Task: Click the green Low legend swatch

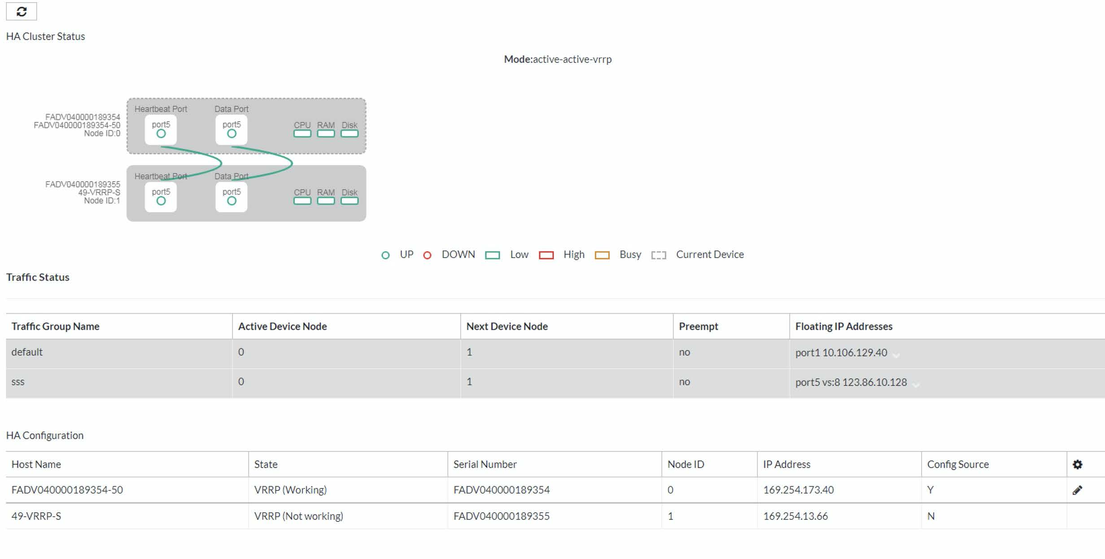Action: tap(492, 255)
